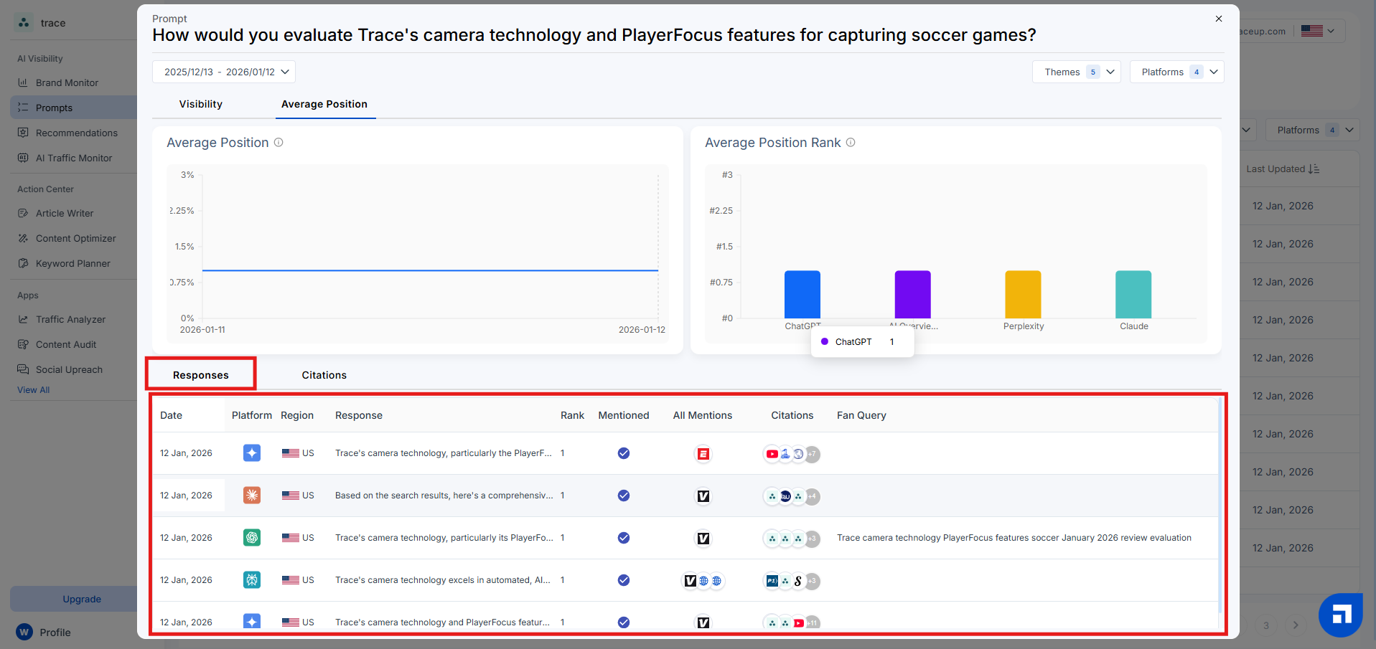Click the Gemini platform icon in first row
This screenshot has height=649, width=1376.
tap(252, 453)
